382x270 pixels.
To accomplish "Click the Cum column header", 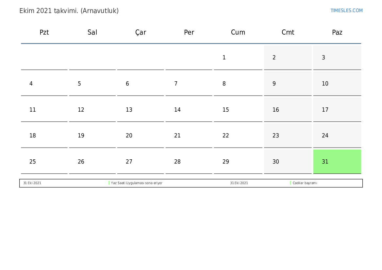I will [238, 32].
